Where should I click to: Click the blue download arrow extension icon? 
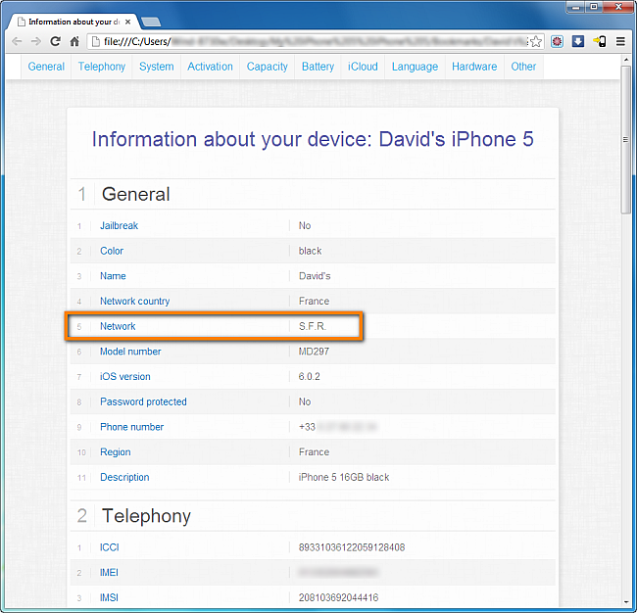pyautogui.click(x=577, y=41)
